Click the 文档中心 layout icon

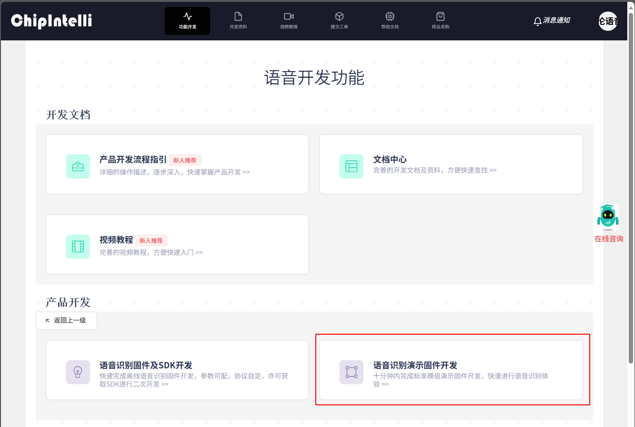click(351, 166)
